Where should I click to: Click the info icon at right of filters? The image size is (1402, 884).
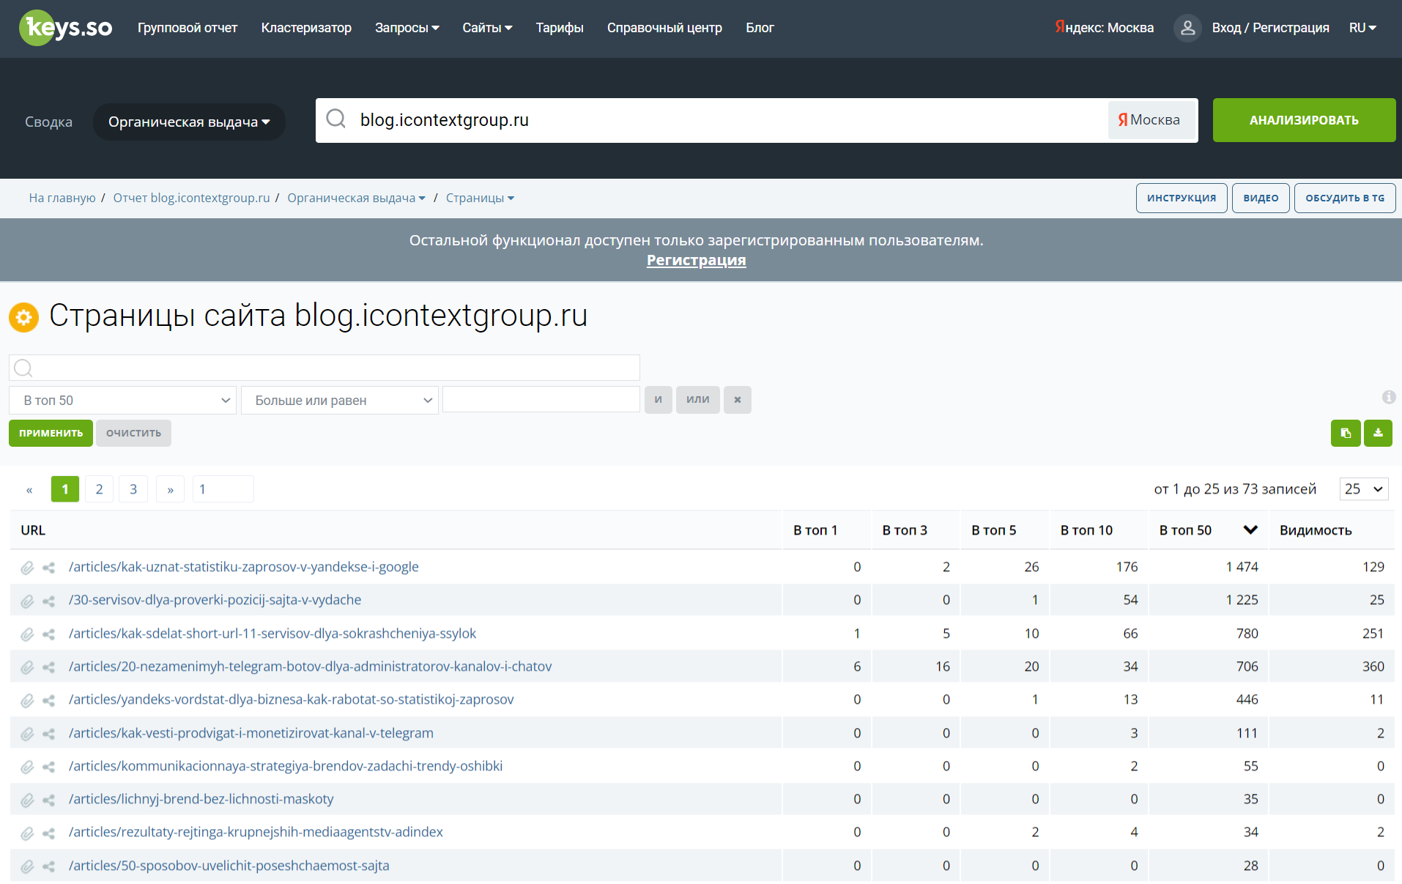[x=1388, y=397]
